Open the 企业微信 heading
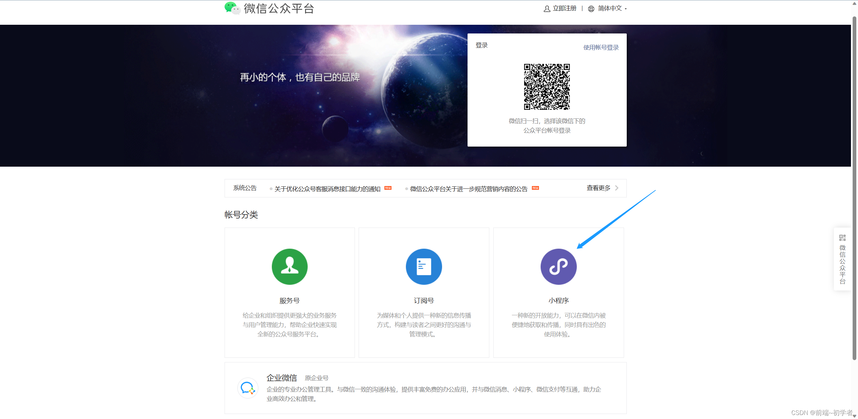Viewport: 858px width, 419px height. click(x=282, y=378)
